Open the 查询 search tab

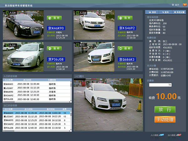point(165,12)
